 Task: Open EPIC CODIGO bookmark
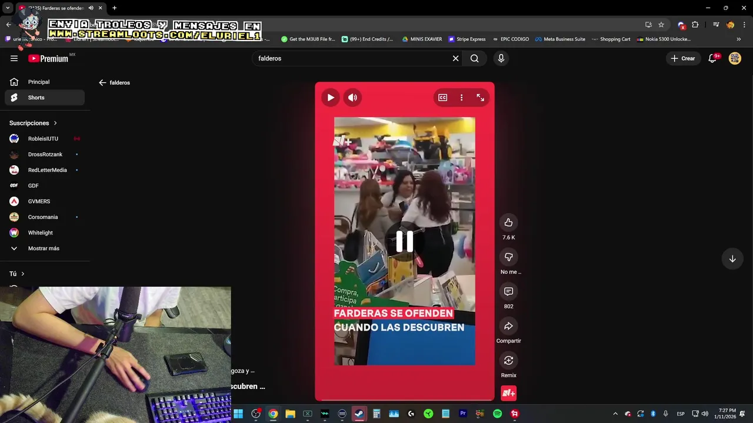point(511,39)
